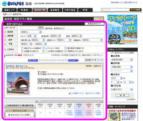Click calendar scroll-right arrow icon
This screenshot has width=143, height=121.
(x=102, y=102)
